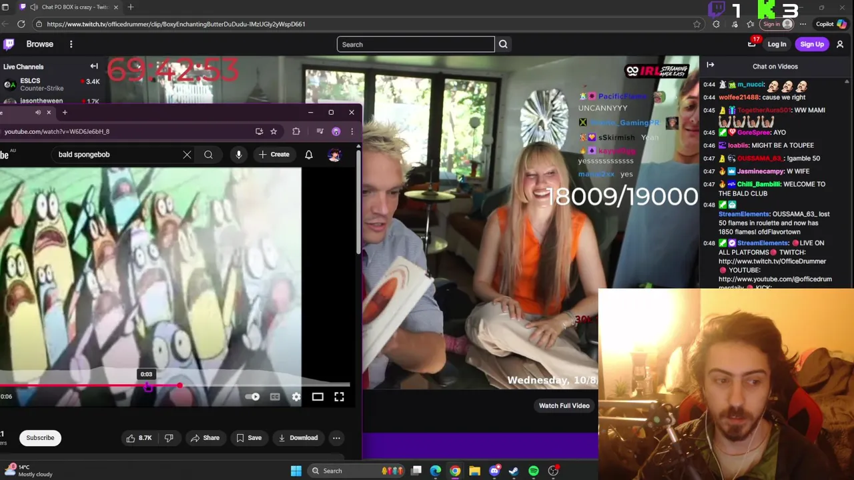The image size is (854, 480).
Task: Open new tab in YouTube window
Action: tap(65, 113)
